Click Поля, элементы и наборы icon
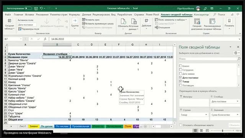The width and height of the screenshot is (245, 138). (156, 20)
